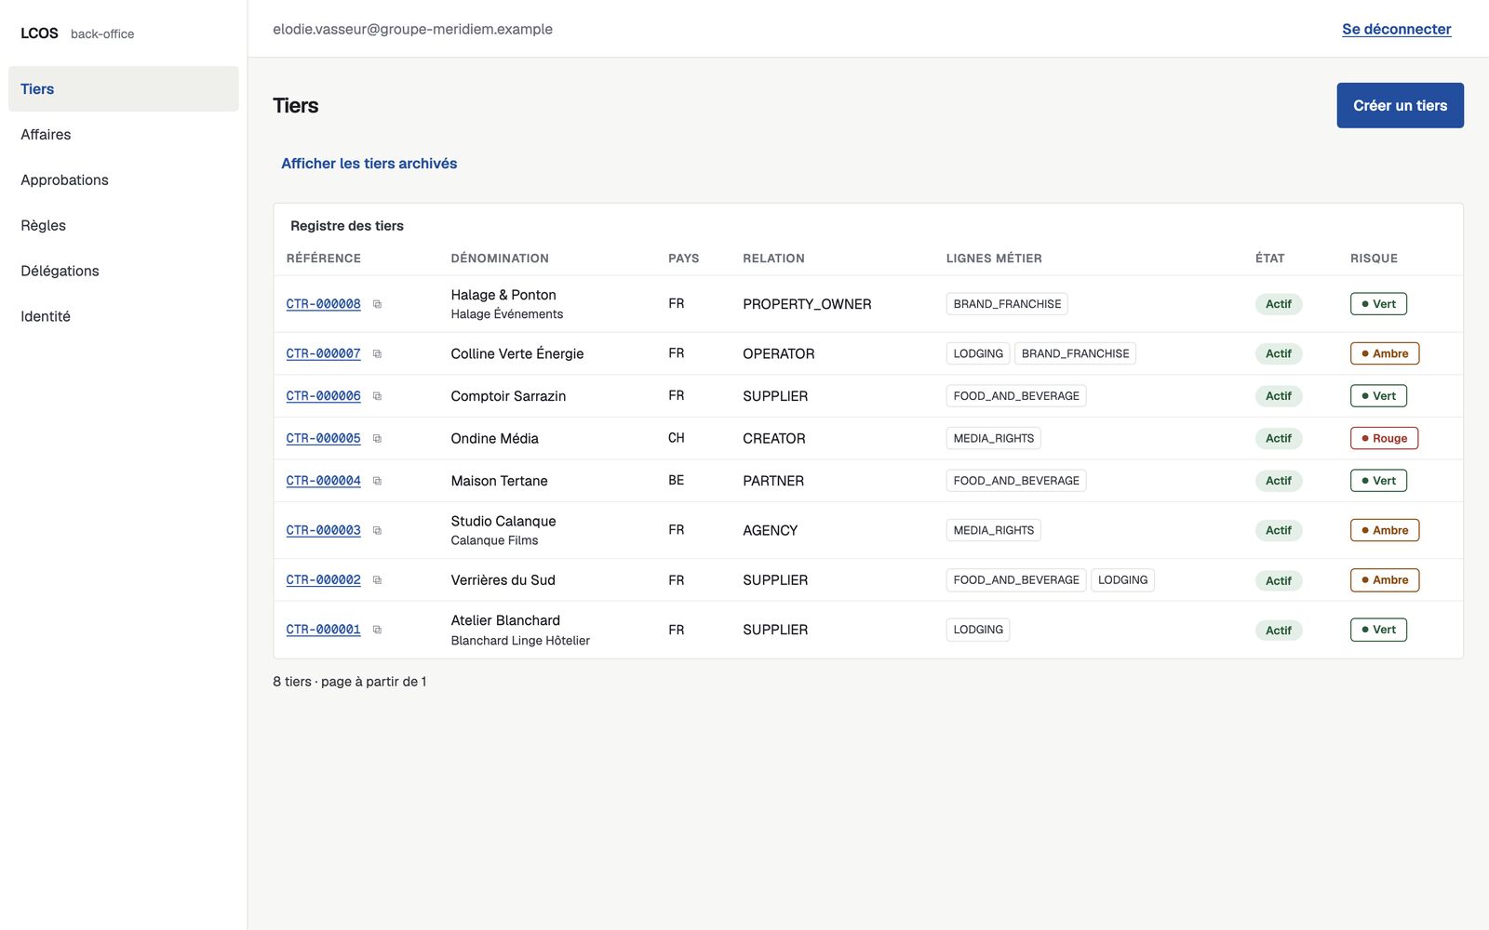This screenshot has height=930, width=1489.
Task: Click the Comptoir Sarrazin name
Action: pyautogui.click(x=508, y=396)
